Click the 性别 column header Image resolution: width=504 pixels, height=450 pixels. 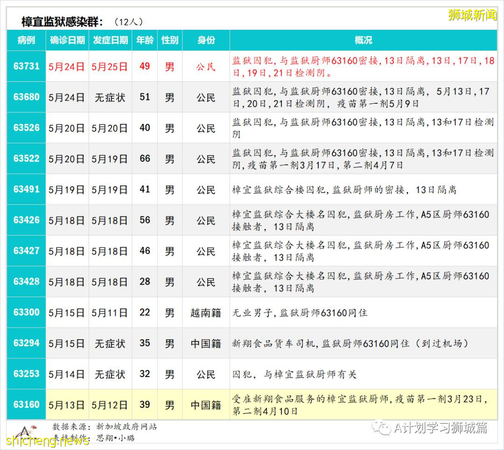169,41
